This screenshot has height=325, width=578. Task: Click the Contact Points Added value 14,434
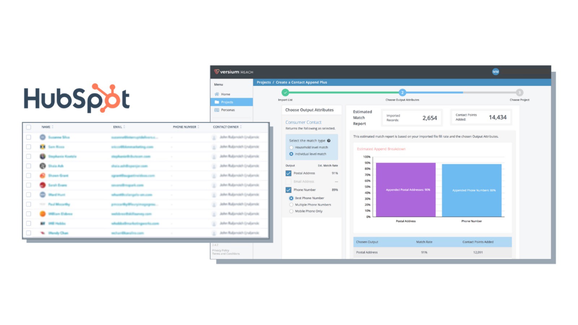(x=497, y=117)
